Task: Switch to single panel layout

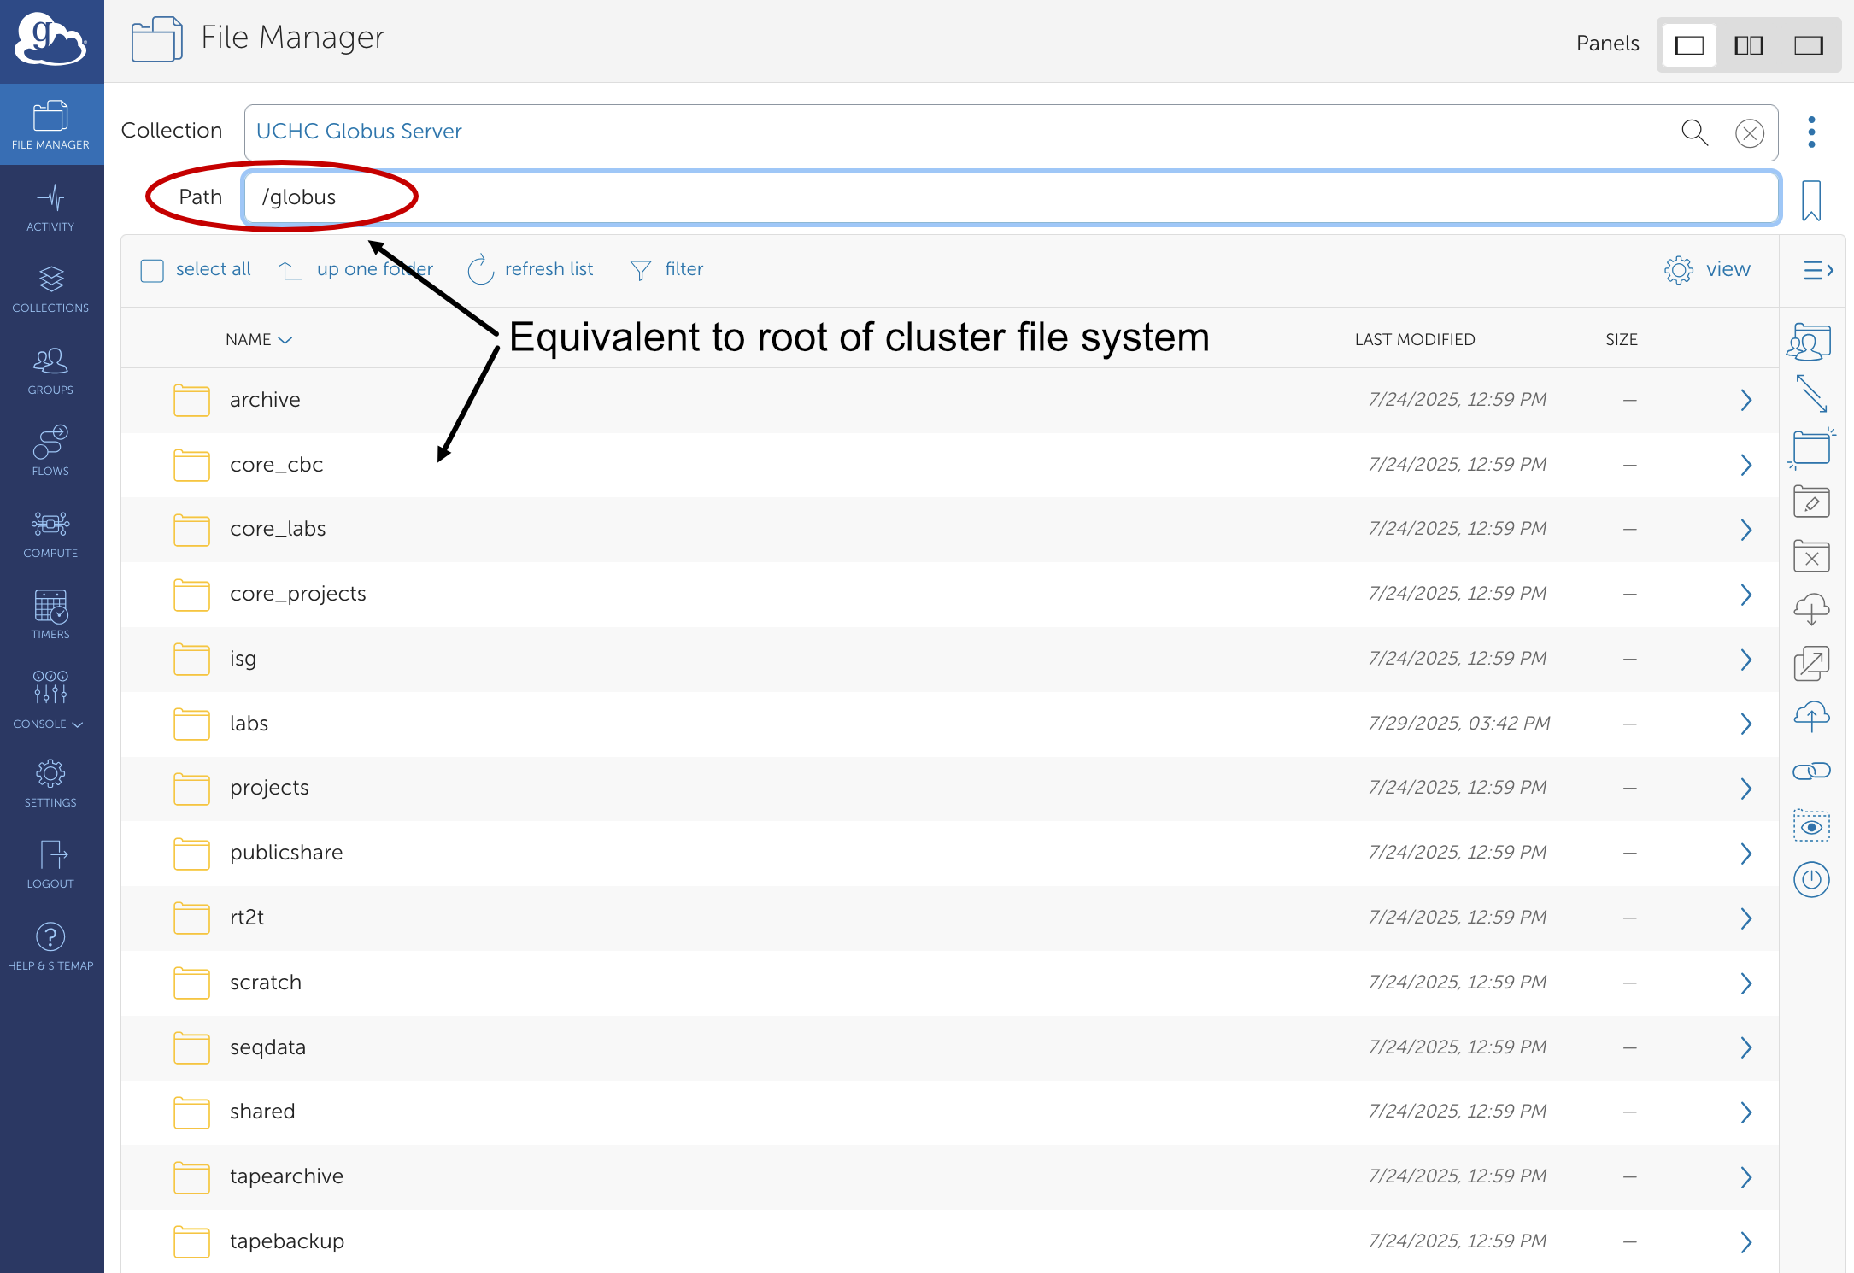Action: point(1689,44)
